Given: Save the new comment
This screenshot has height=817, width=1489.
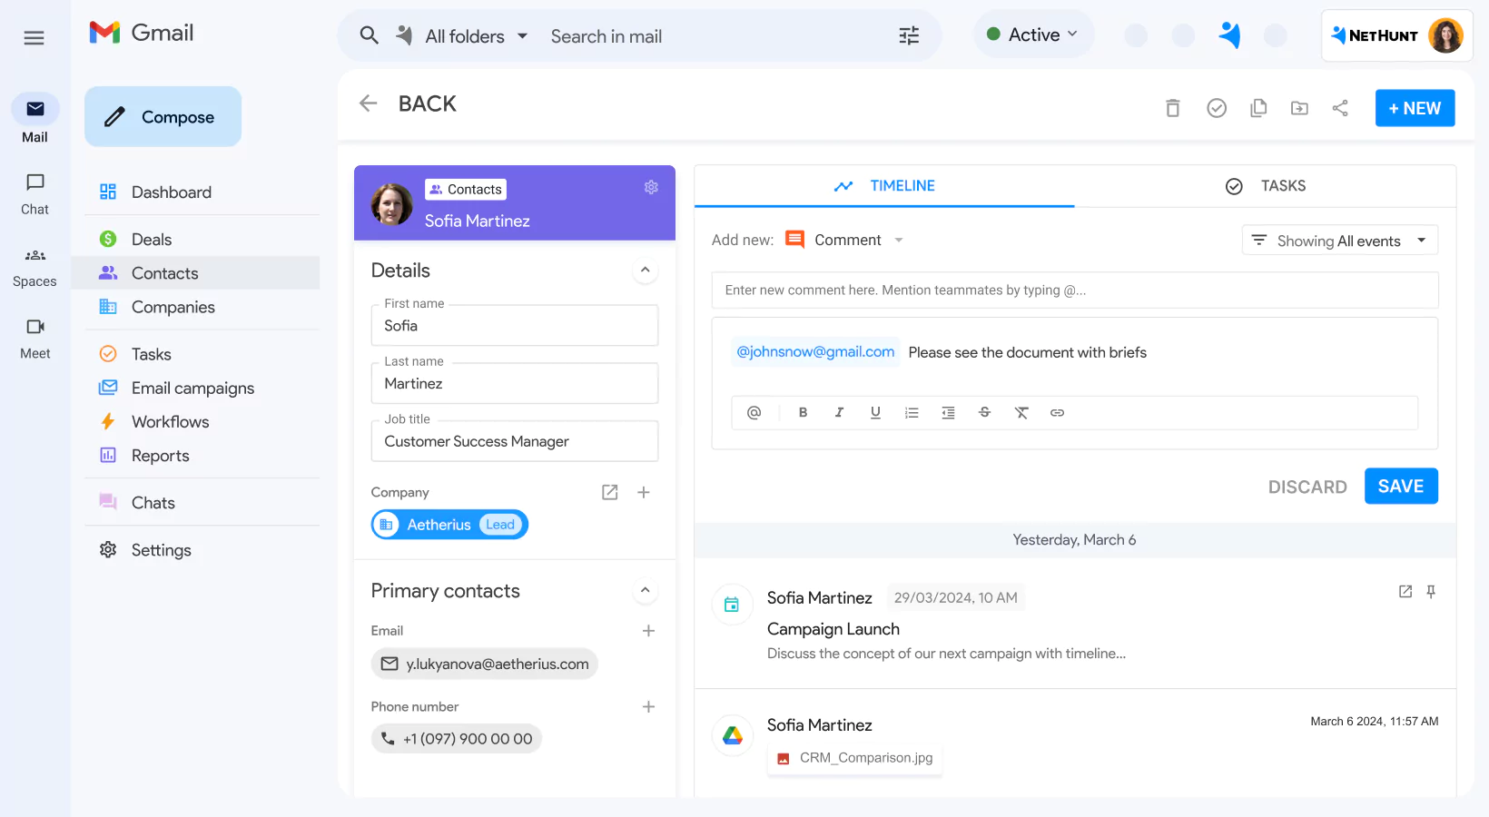Looking at the screenshot, I should 1401,486.
